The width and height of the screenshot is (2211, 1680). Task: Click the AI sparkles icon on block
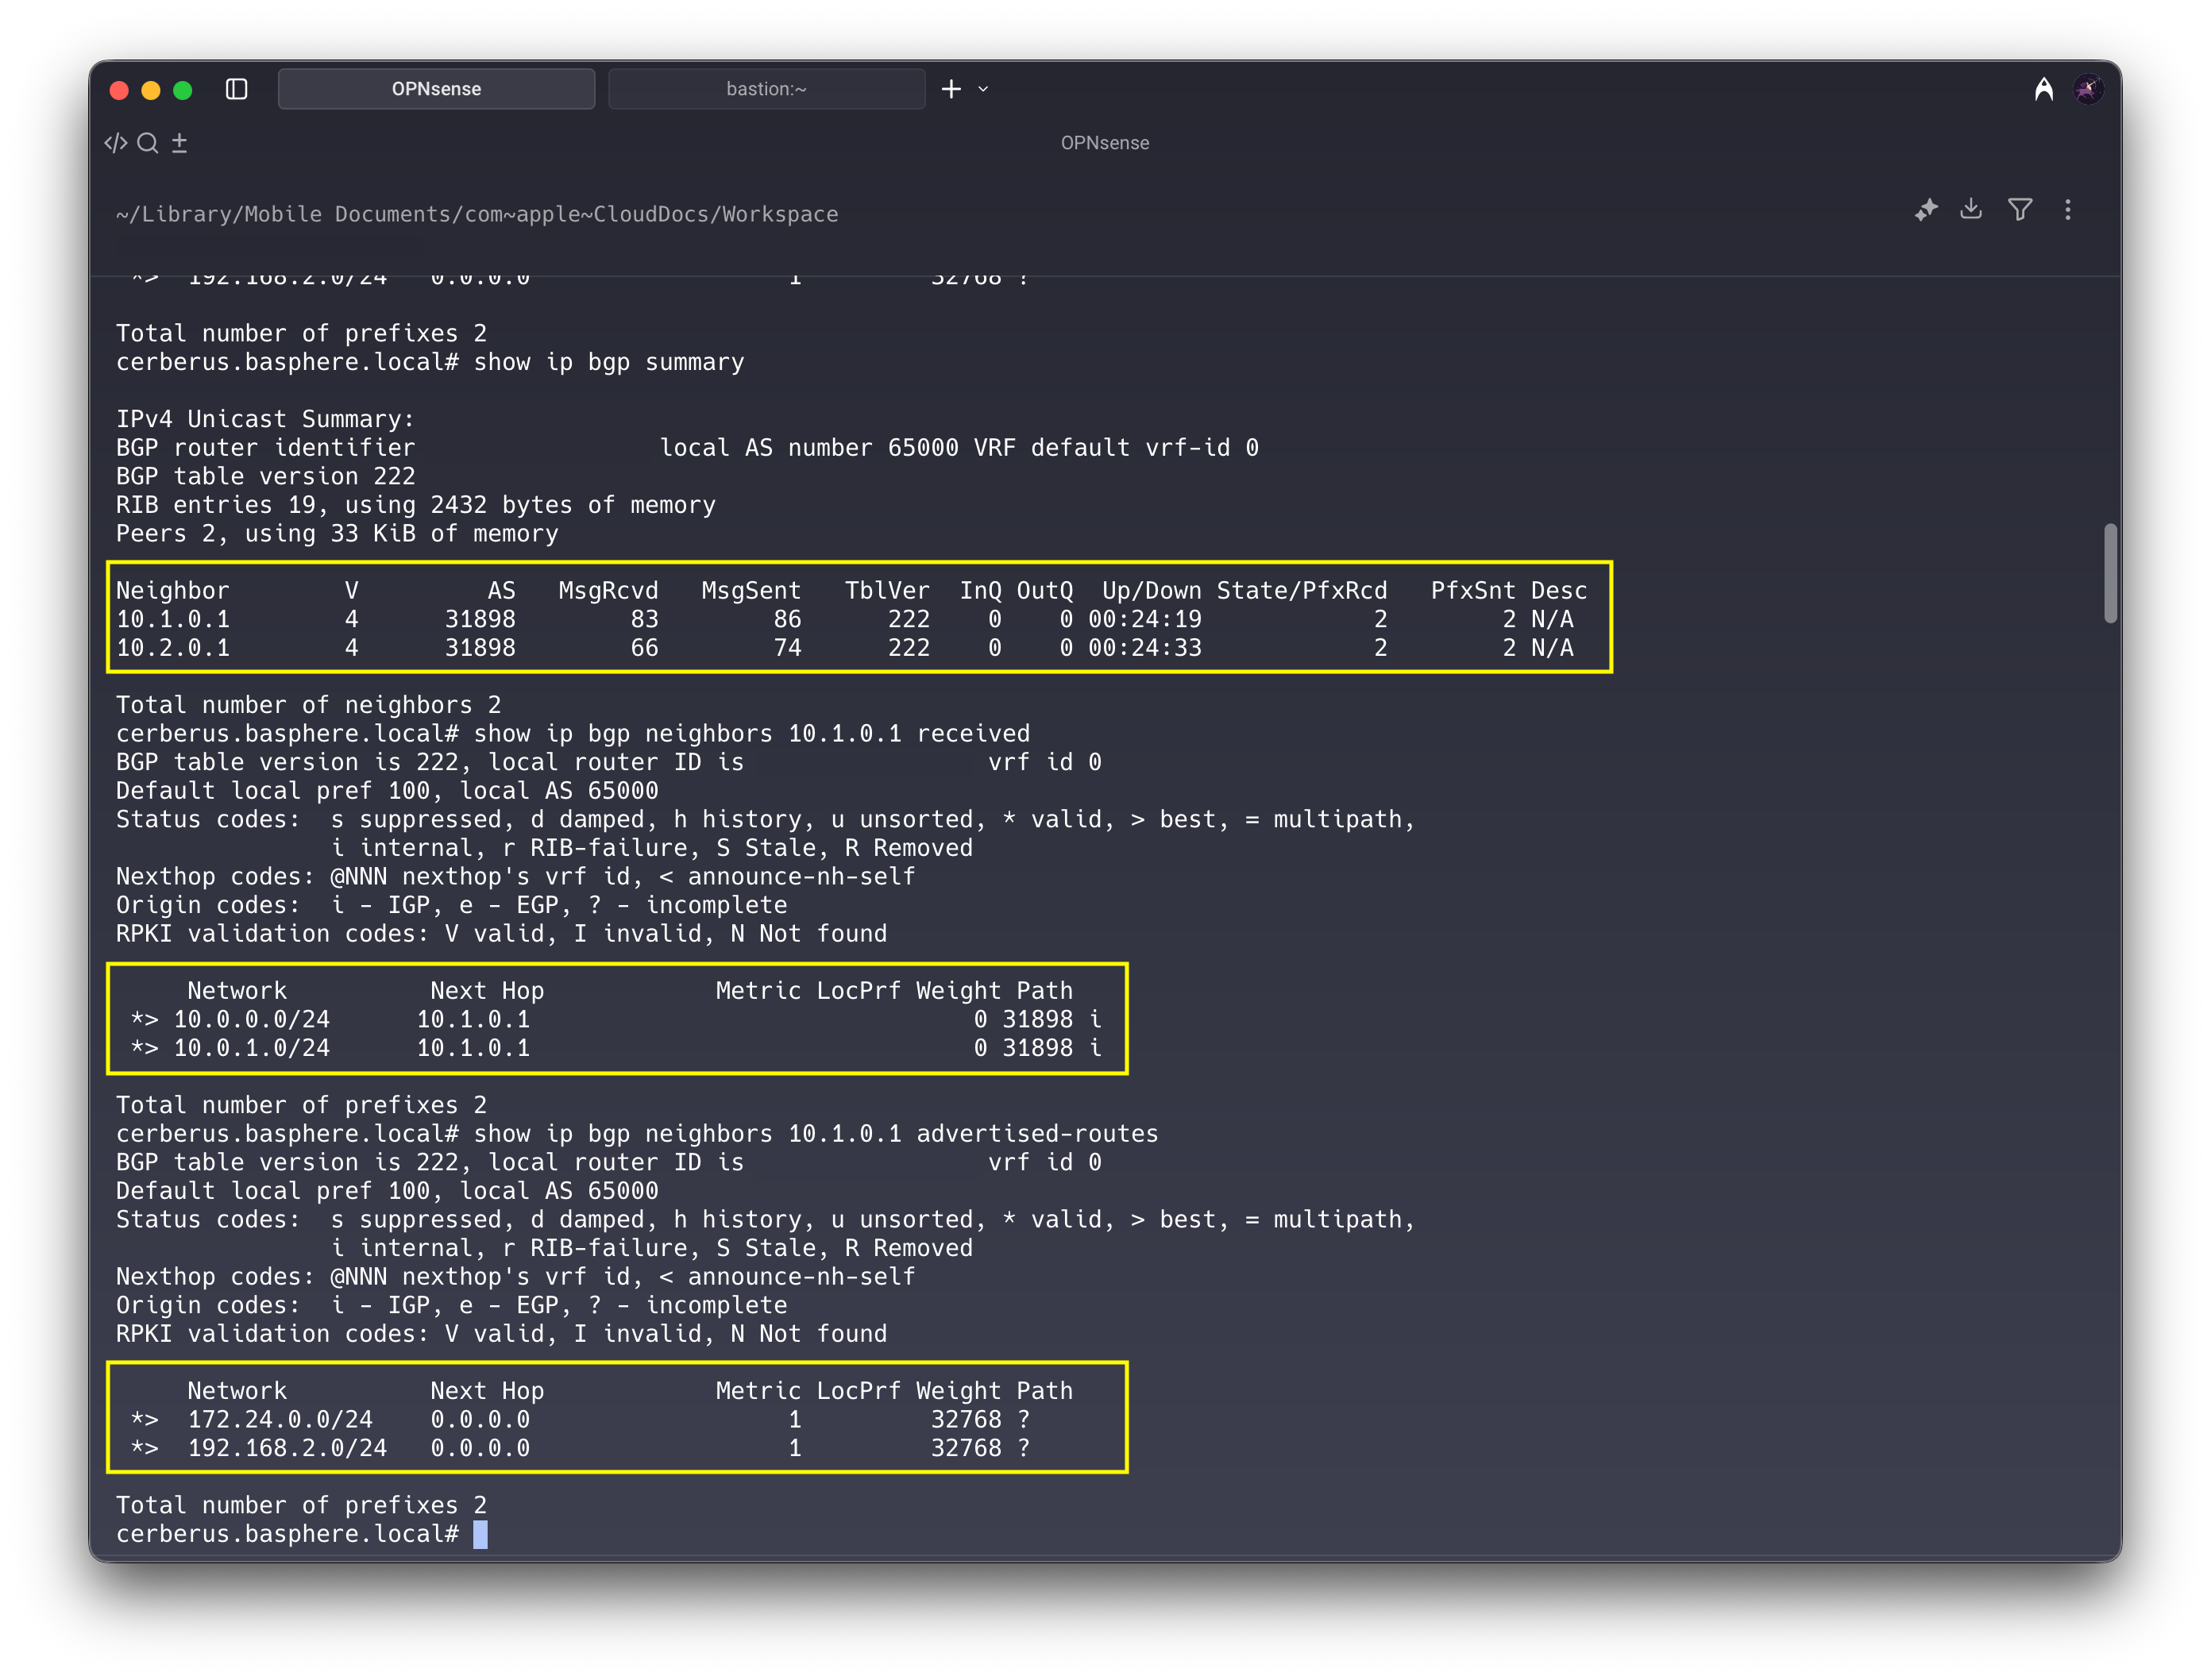point(1926,210)
